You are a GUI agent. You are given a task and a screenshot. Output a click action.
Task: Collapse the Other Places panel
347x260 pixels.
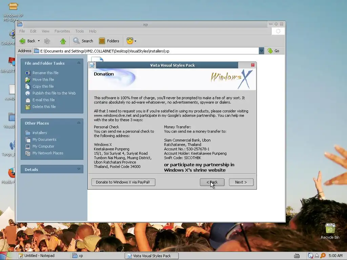[x=79, y=123]
